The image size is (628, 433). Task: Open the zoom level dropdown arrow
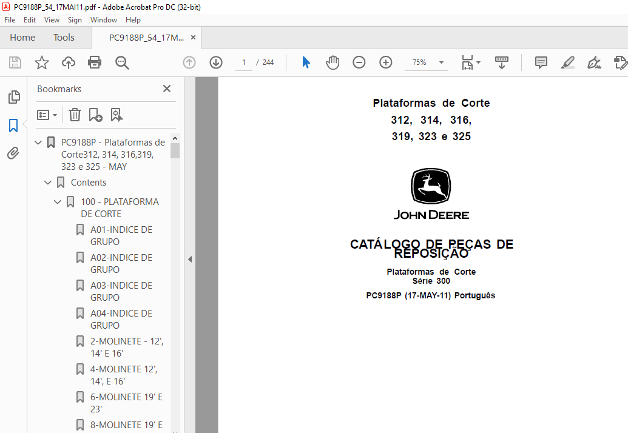(x=441, y=62)
